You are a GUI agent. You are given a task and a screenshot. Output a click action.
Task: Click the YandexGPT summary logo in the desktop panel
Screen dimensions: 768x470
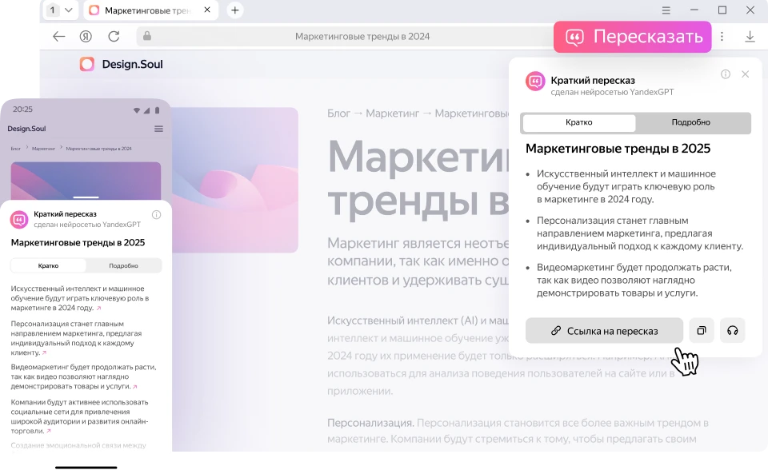tap(535, 82)
